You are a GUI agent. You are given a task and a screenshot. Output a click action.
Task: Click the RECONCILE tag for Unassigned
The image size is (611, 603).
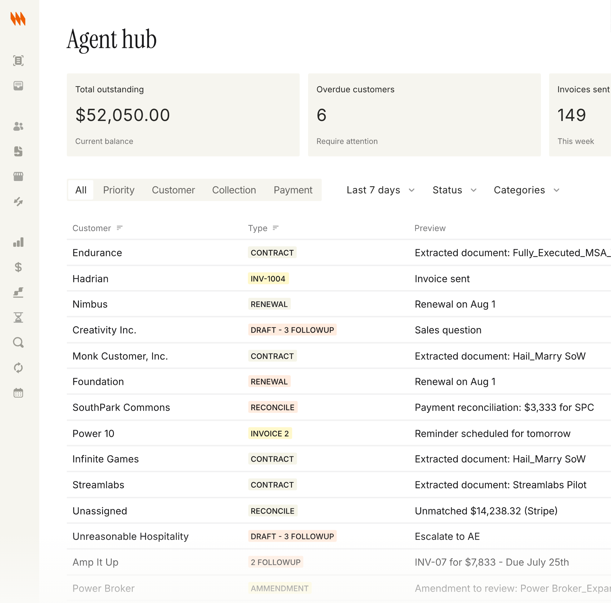[273, 511]
